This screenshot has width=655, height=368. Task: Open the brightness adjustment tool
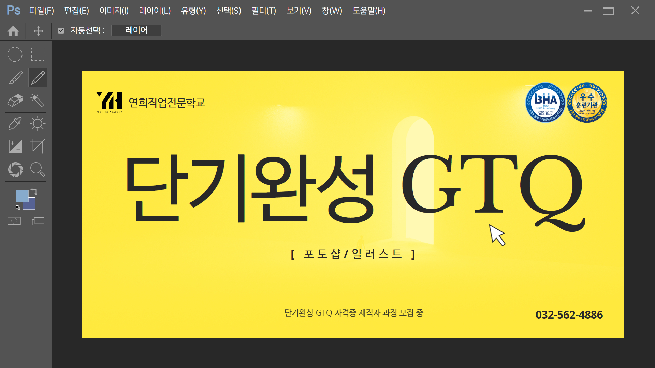pyautogui.click(x=38, y=124)
